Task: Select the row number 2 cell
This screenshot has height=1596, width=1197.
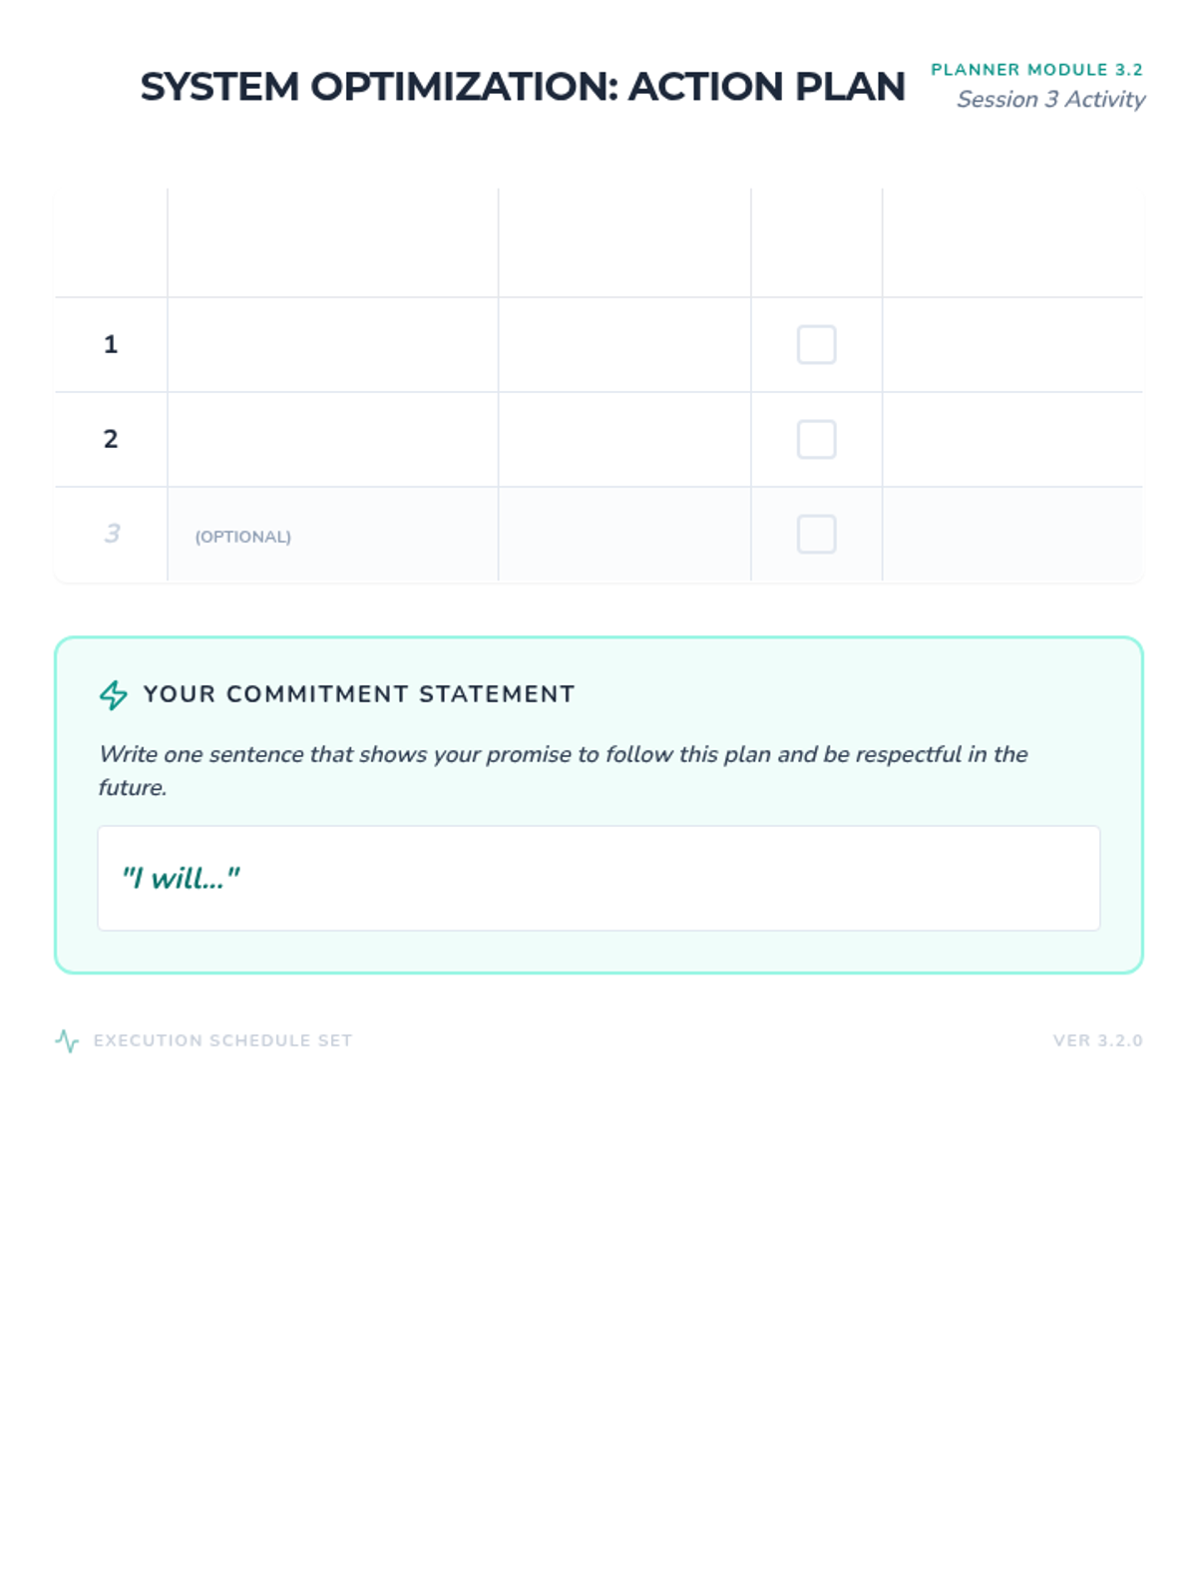Action: coord(111,439)
